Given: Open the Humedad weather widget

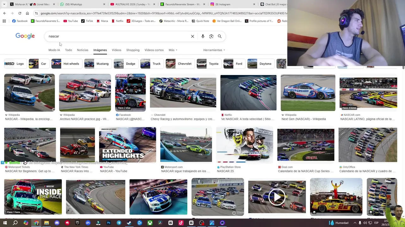Looking at the screenshot, I should 338,223.
